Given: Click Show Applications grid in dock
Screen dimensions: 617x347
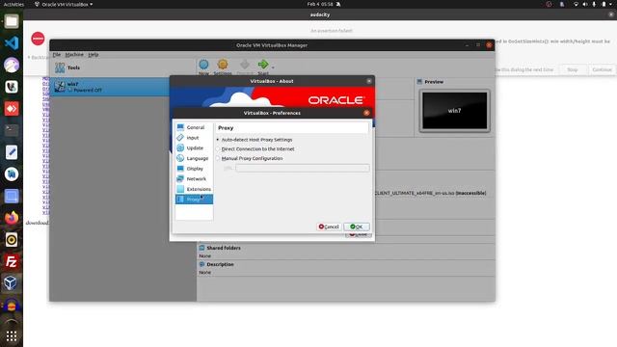Looking at the screenshot, I should click(12, 335).
